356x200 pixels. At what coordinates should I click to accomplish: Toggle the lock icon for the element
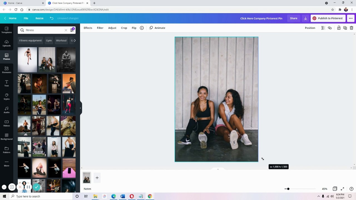point(339,28)
